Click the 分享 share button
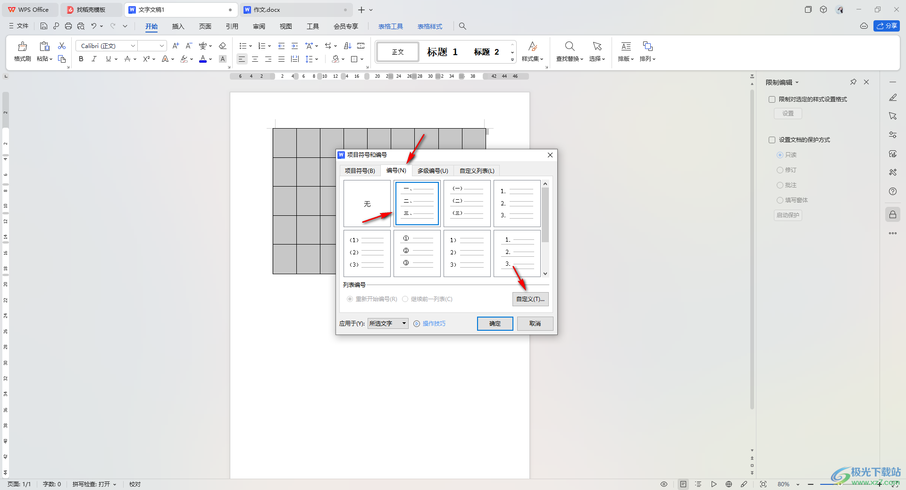 click(x=887, y=26)
